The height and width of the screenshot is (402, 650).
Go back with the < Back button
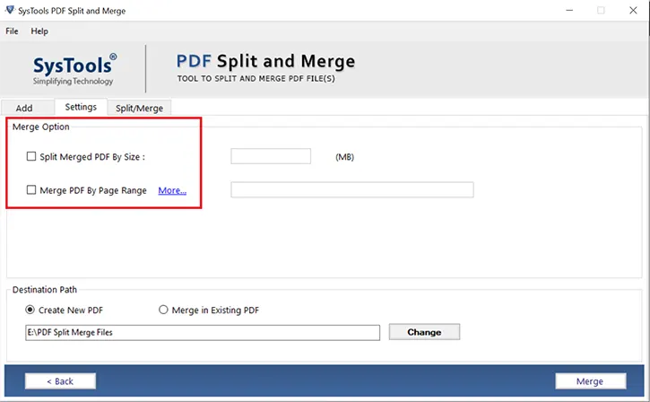click(60, 381)
